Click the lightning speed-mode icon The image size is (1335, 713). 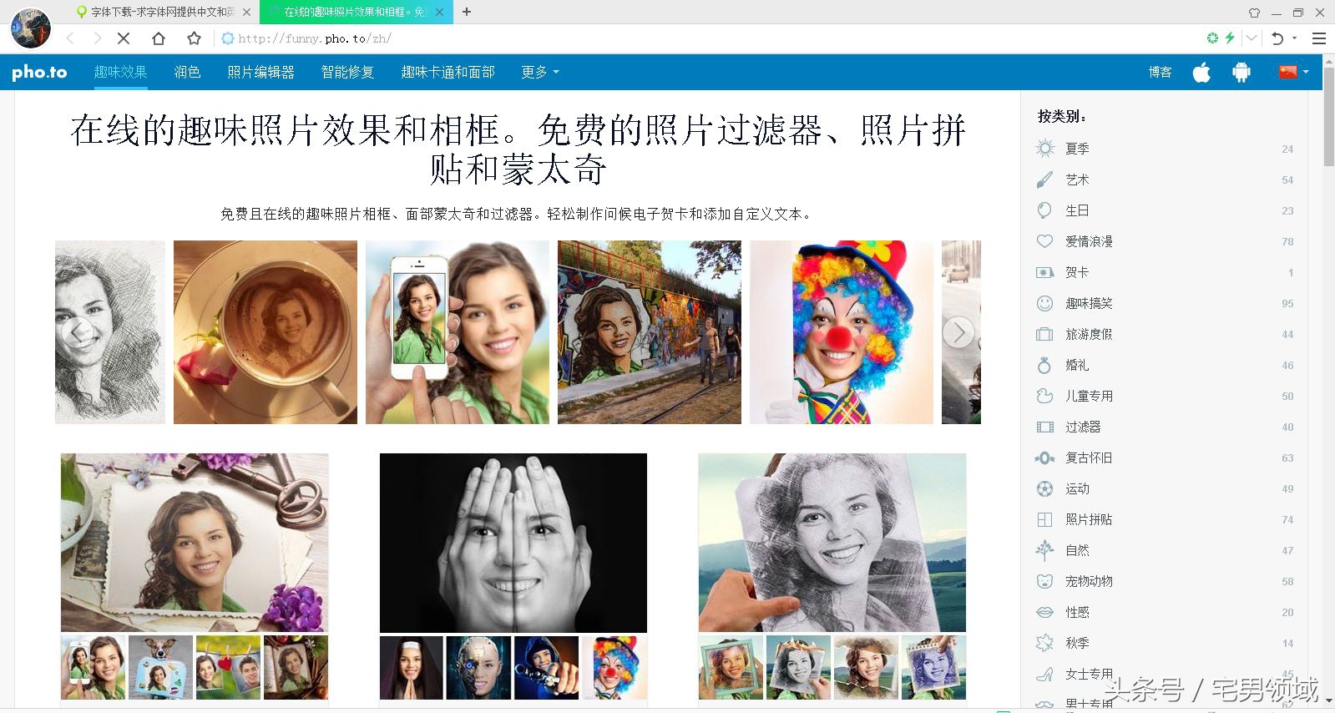click(x=1231, y=38)
